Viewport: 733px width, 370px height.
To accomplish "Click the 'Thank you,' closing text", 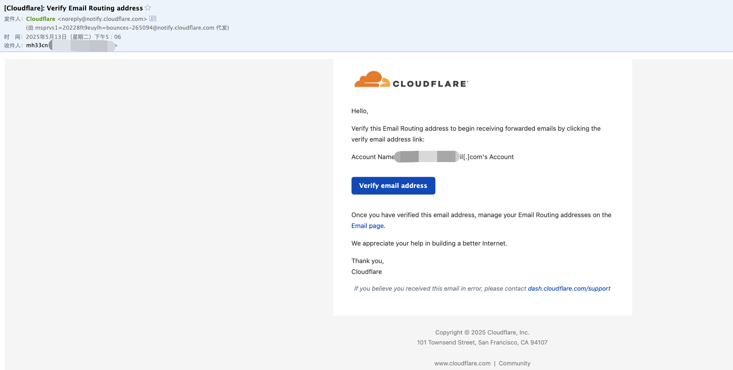I will pyautogui.click(x=368, y=261).
